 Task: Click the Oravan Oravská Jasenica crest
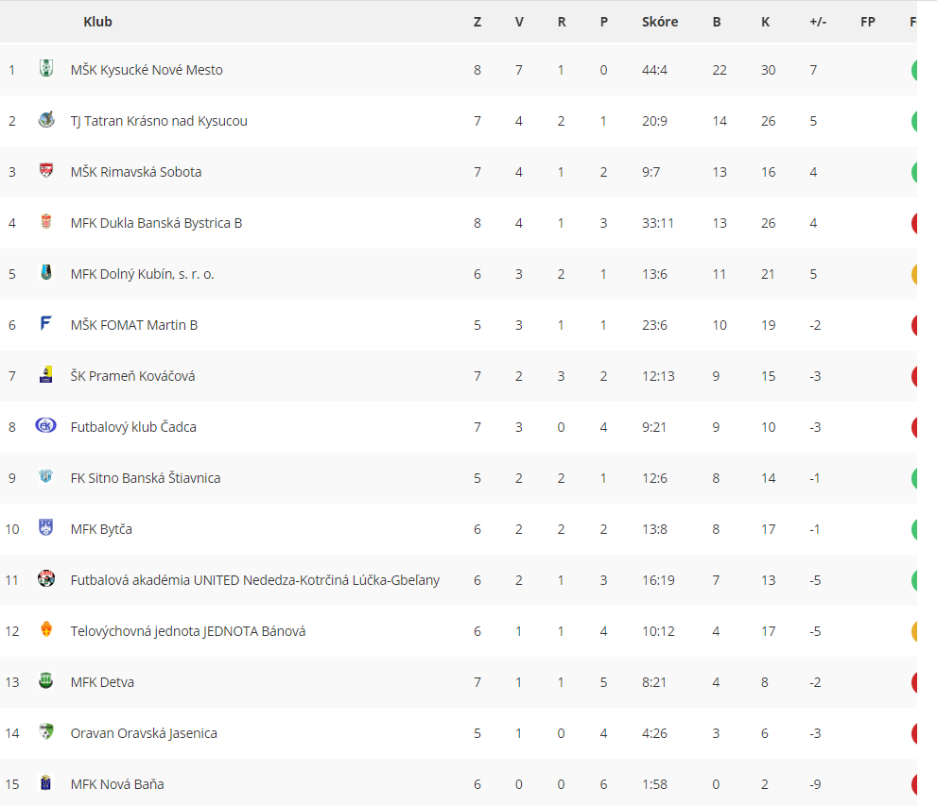coord(46,731)
